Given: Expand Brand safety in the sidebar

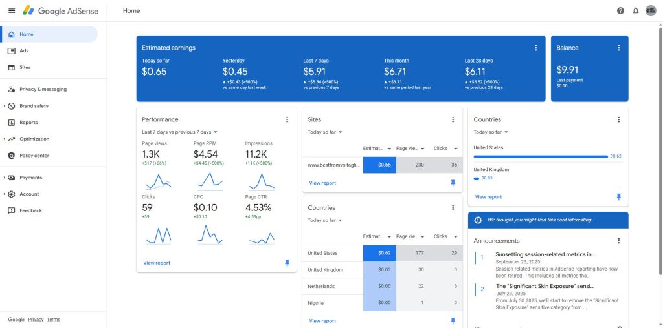Looking at the screenshot, I should [34, 106].
